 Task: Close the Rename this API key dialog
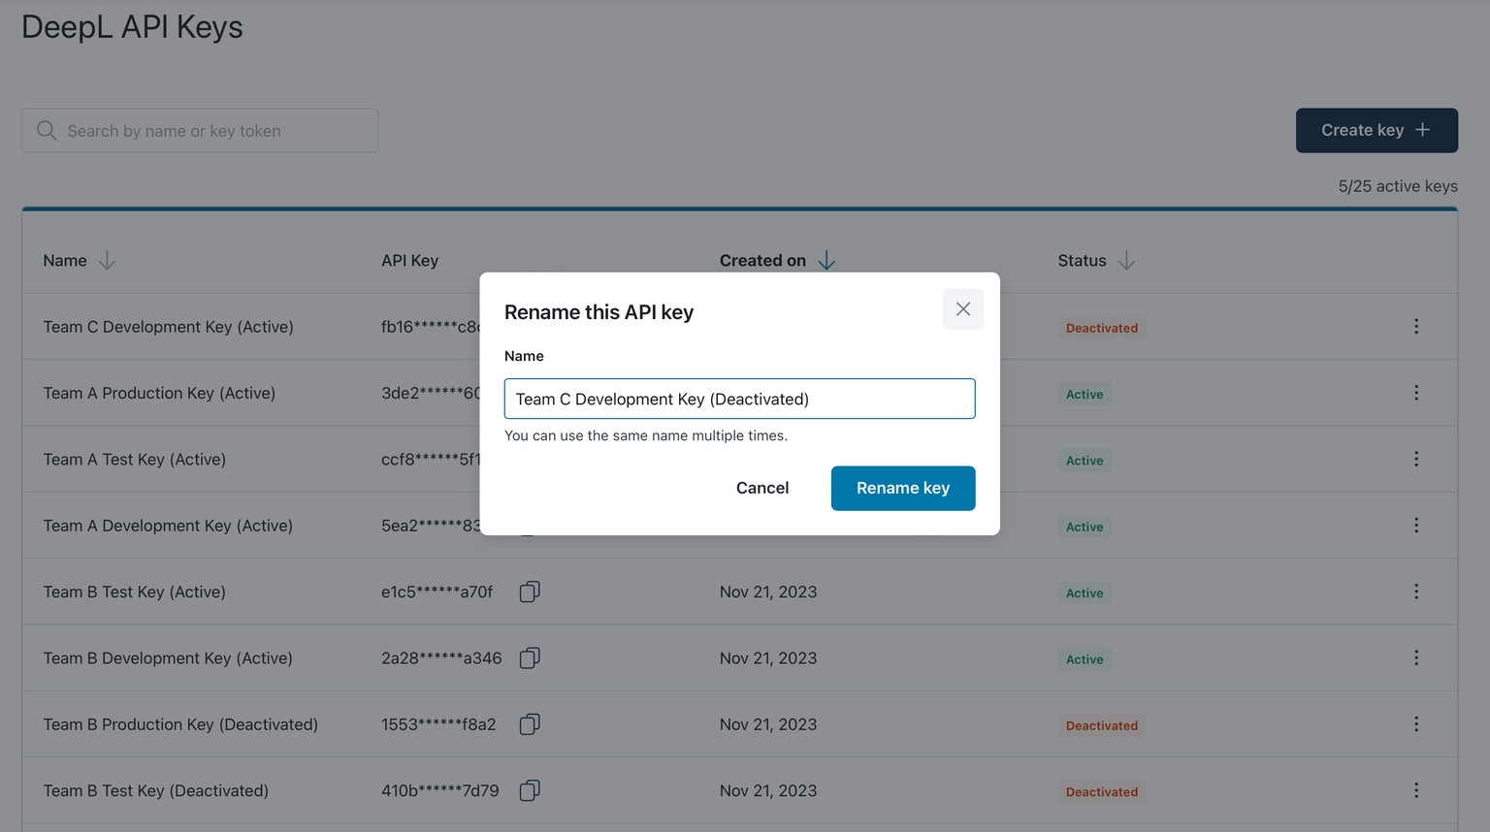962,309
